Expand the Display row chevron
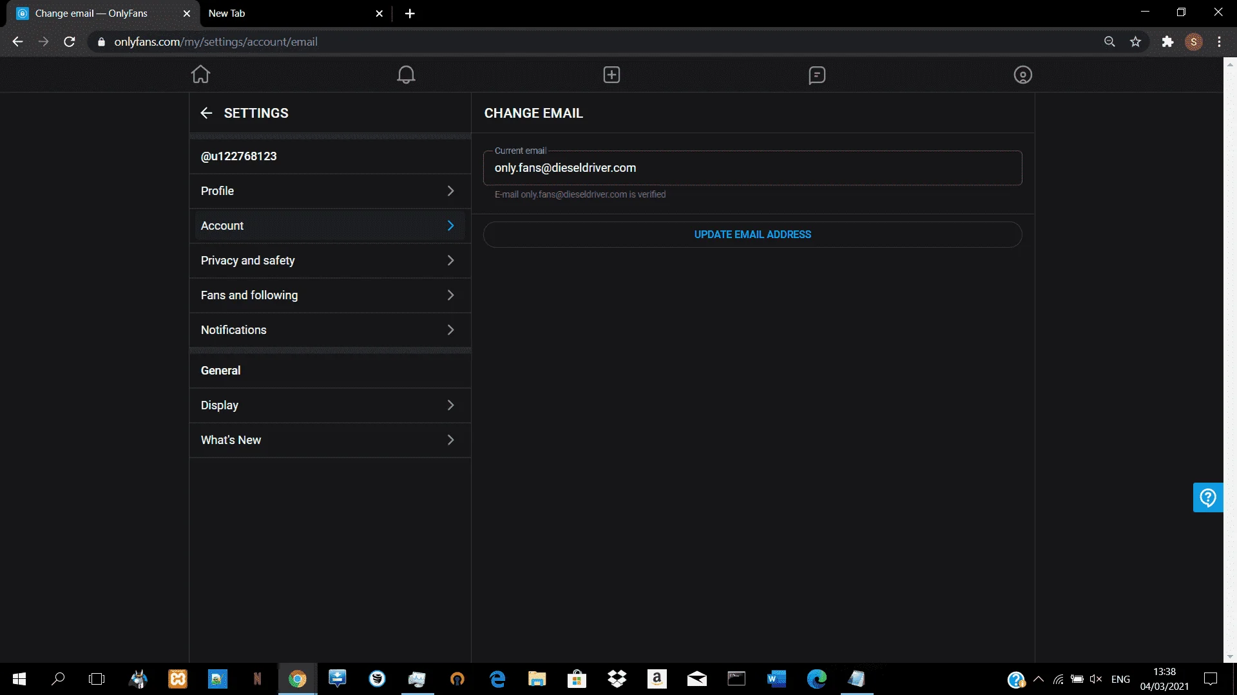 click(450, 405)
